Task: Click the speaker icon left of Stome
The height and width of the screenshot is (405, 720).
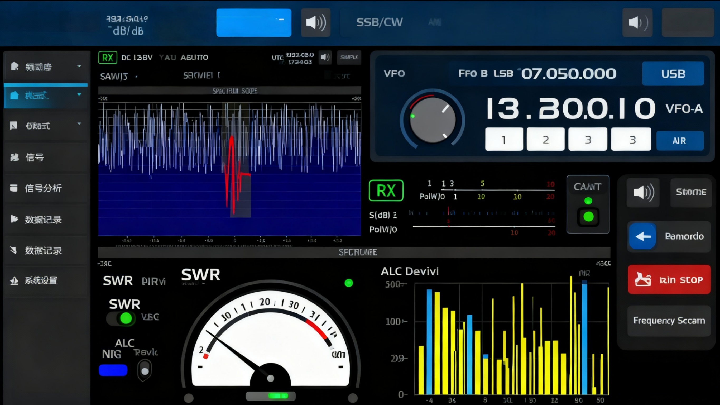Action: [x=643, y=192]
